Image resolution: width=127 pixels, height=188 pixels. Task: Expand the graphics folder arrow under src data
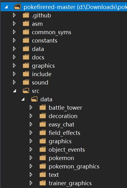[31, 141]
